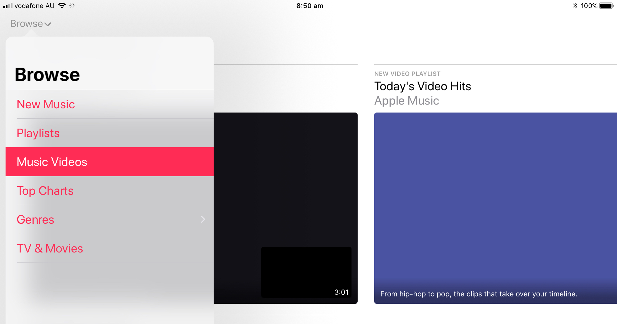Tap the NEW VIDEO PLAYLIST label
The image size is (617, 324).
click(407, 74)
